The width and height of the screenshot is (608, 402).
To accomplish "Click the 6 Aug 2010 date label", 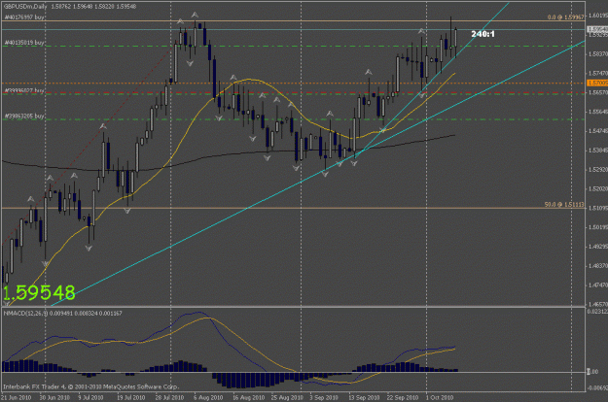I will click(208, 397).
